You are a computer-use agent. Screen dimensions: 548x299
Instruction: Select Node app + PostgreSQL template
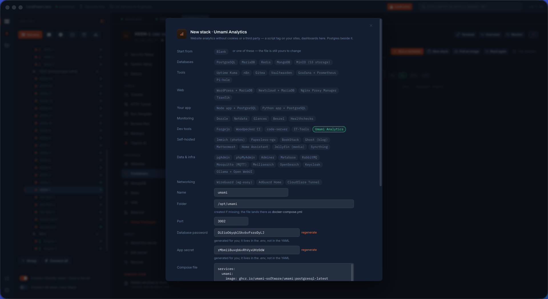click(236, 108)
